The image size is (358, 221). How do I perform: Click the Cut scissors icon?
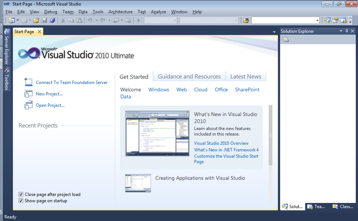coord(63,20)
